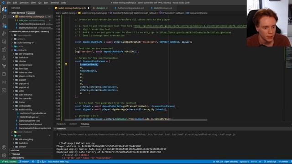Click errors and warnings status indicator

[x=41, y=162]
